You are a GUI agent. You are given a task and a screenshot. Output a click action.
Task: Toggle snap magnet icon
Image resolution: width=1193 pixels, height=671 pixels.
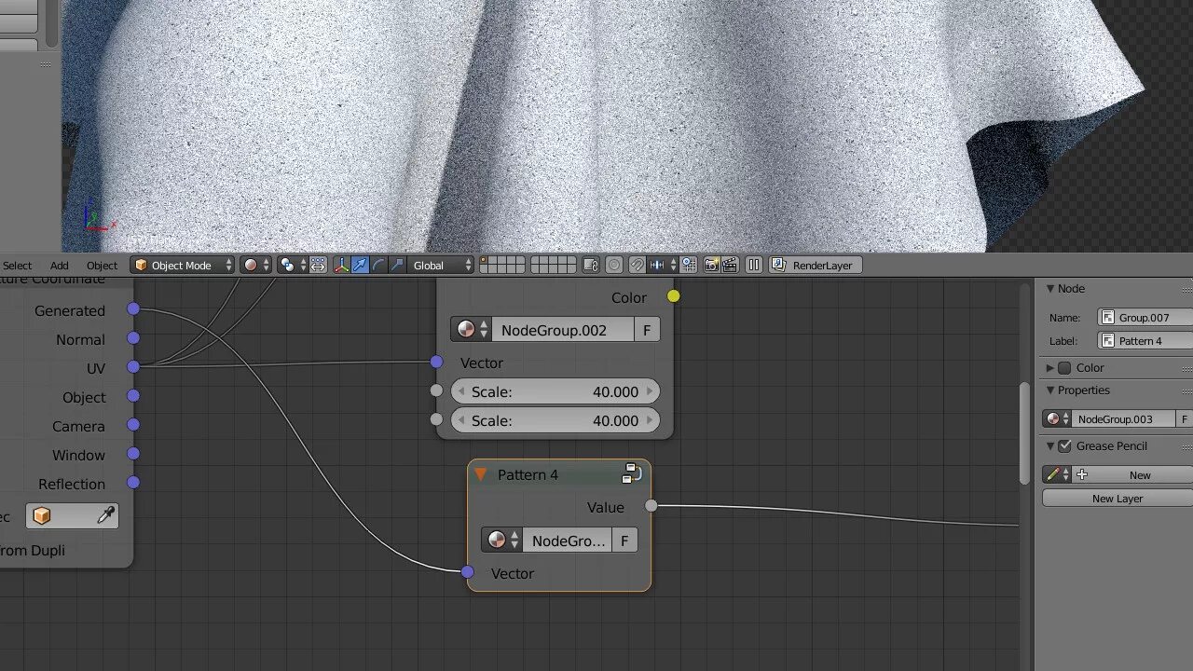click(638, 266)
